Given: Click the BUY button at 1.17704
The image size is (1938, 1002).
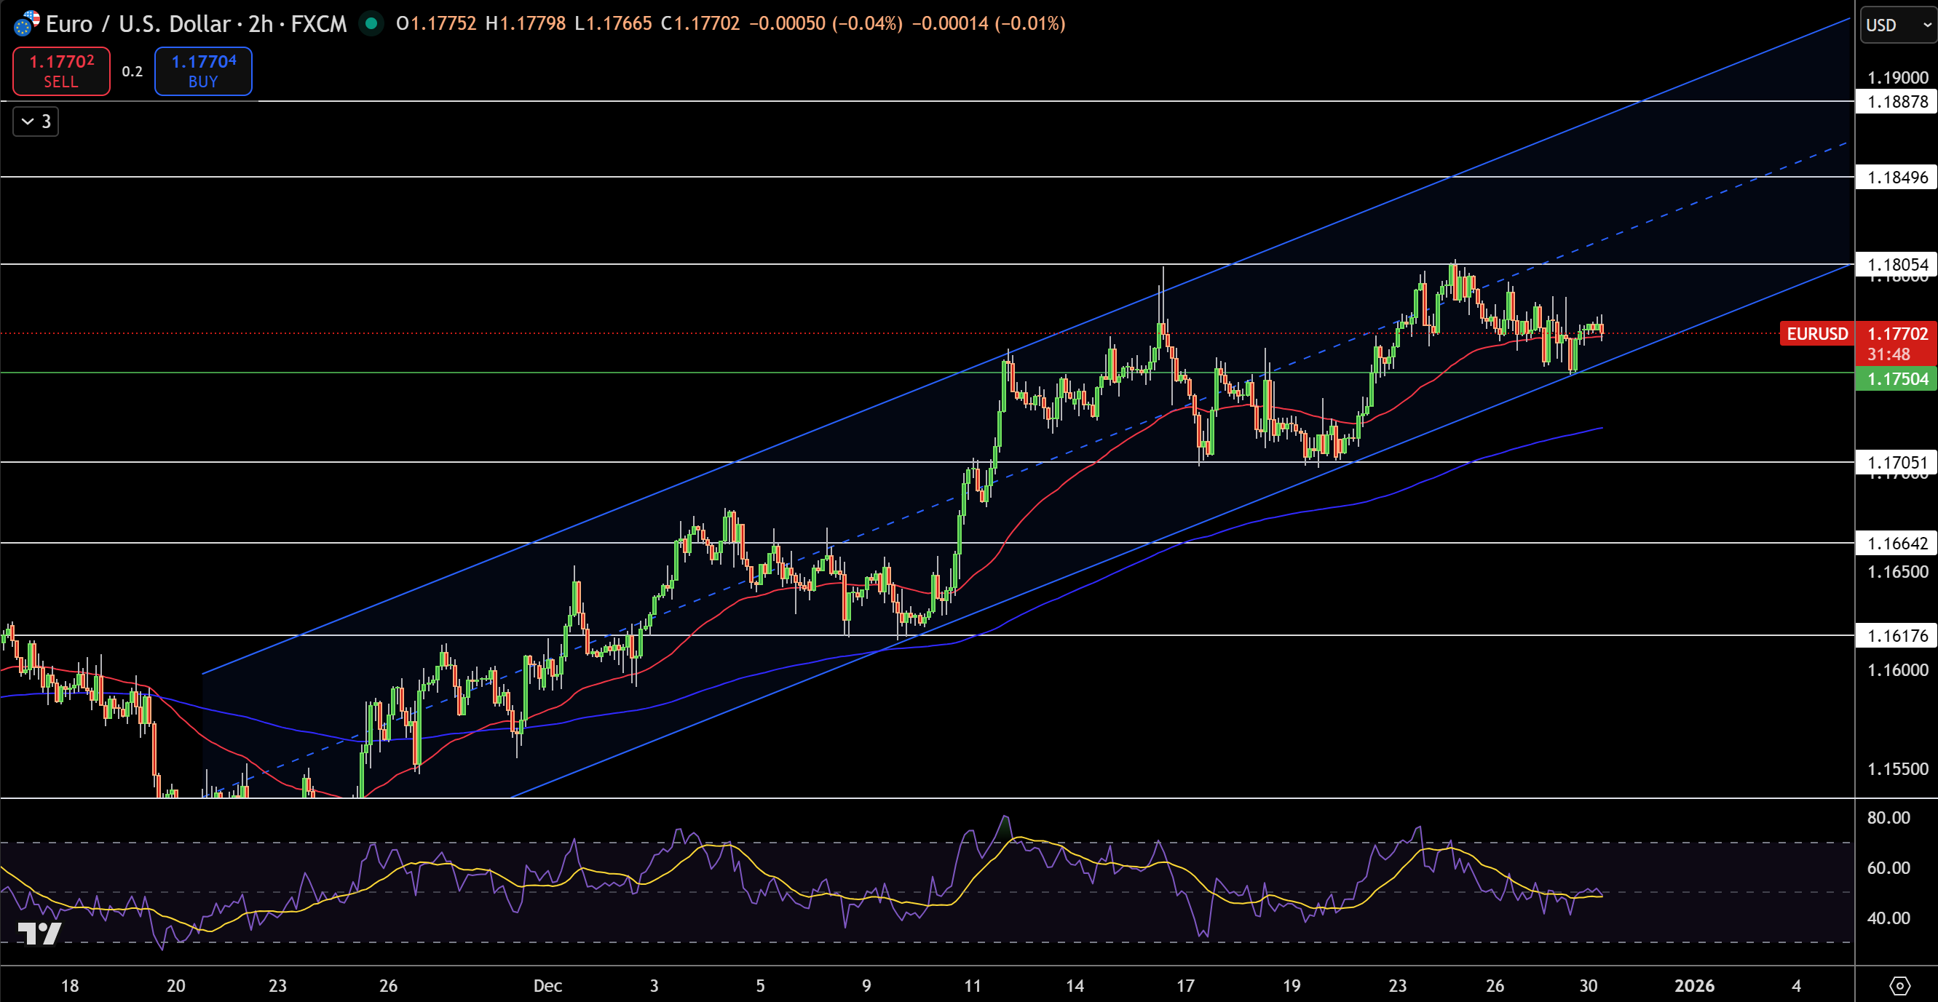Looking at the screenshot, I should [x=202, y=71].
